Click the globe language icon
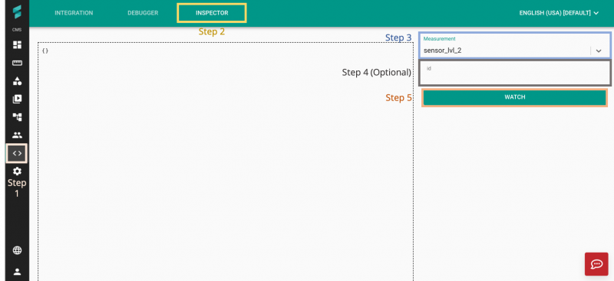 click(x=17, y=250)
